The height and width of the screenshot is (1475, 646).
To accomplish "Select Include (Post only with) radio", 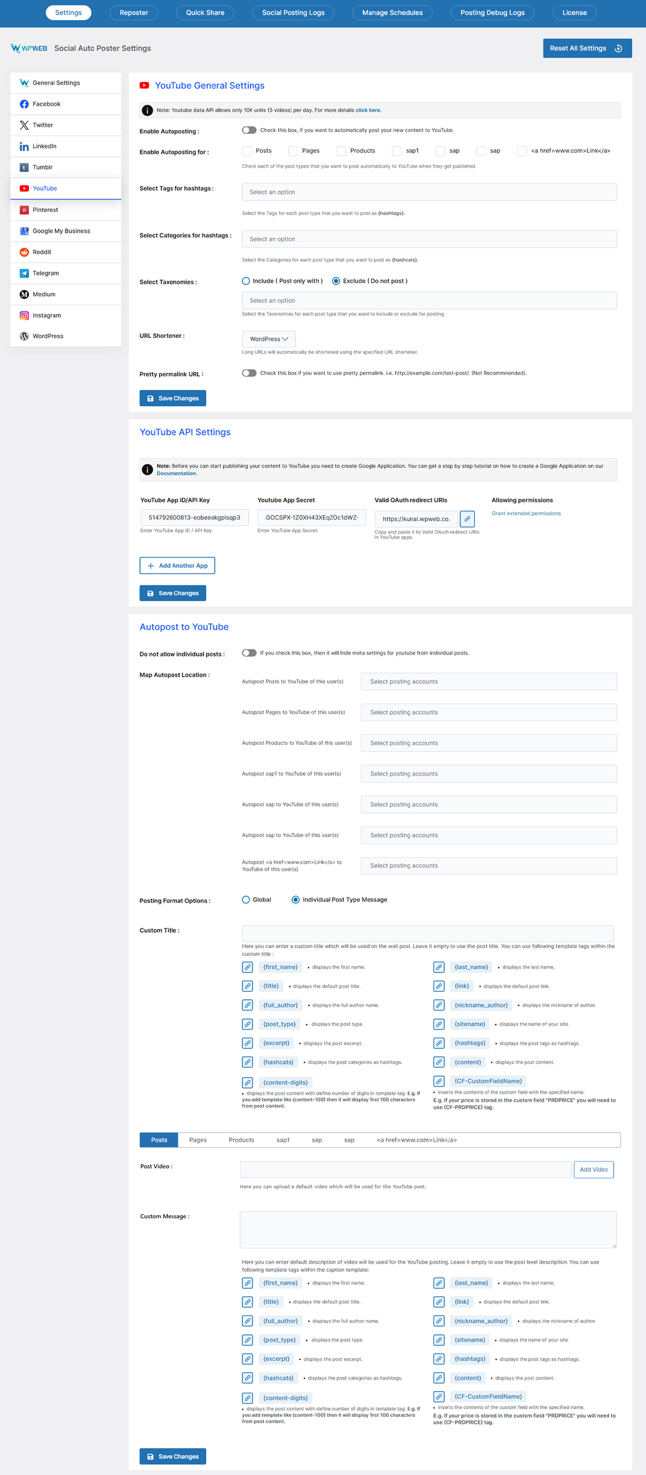I will tap(246, 281).
